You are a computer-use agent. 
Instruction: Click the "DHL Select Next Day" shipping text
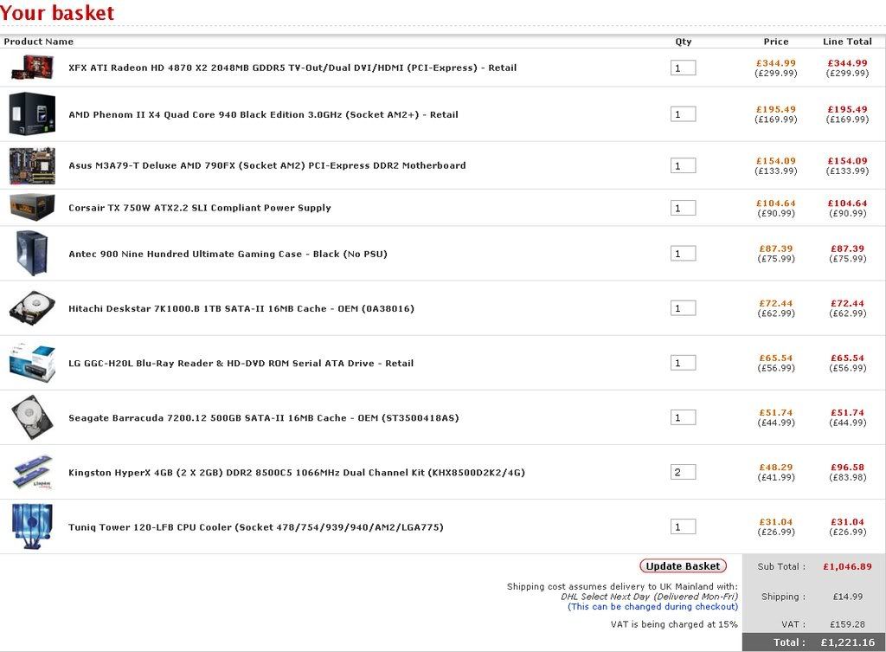[x=649, y=597]
